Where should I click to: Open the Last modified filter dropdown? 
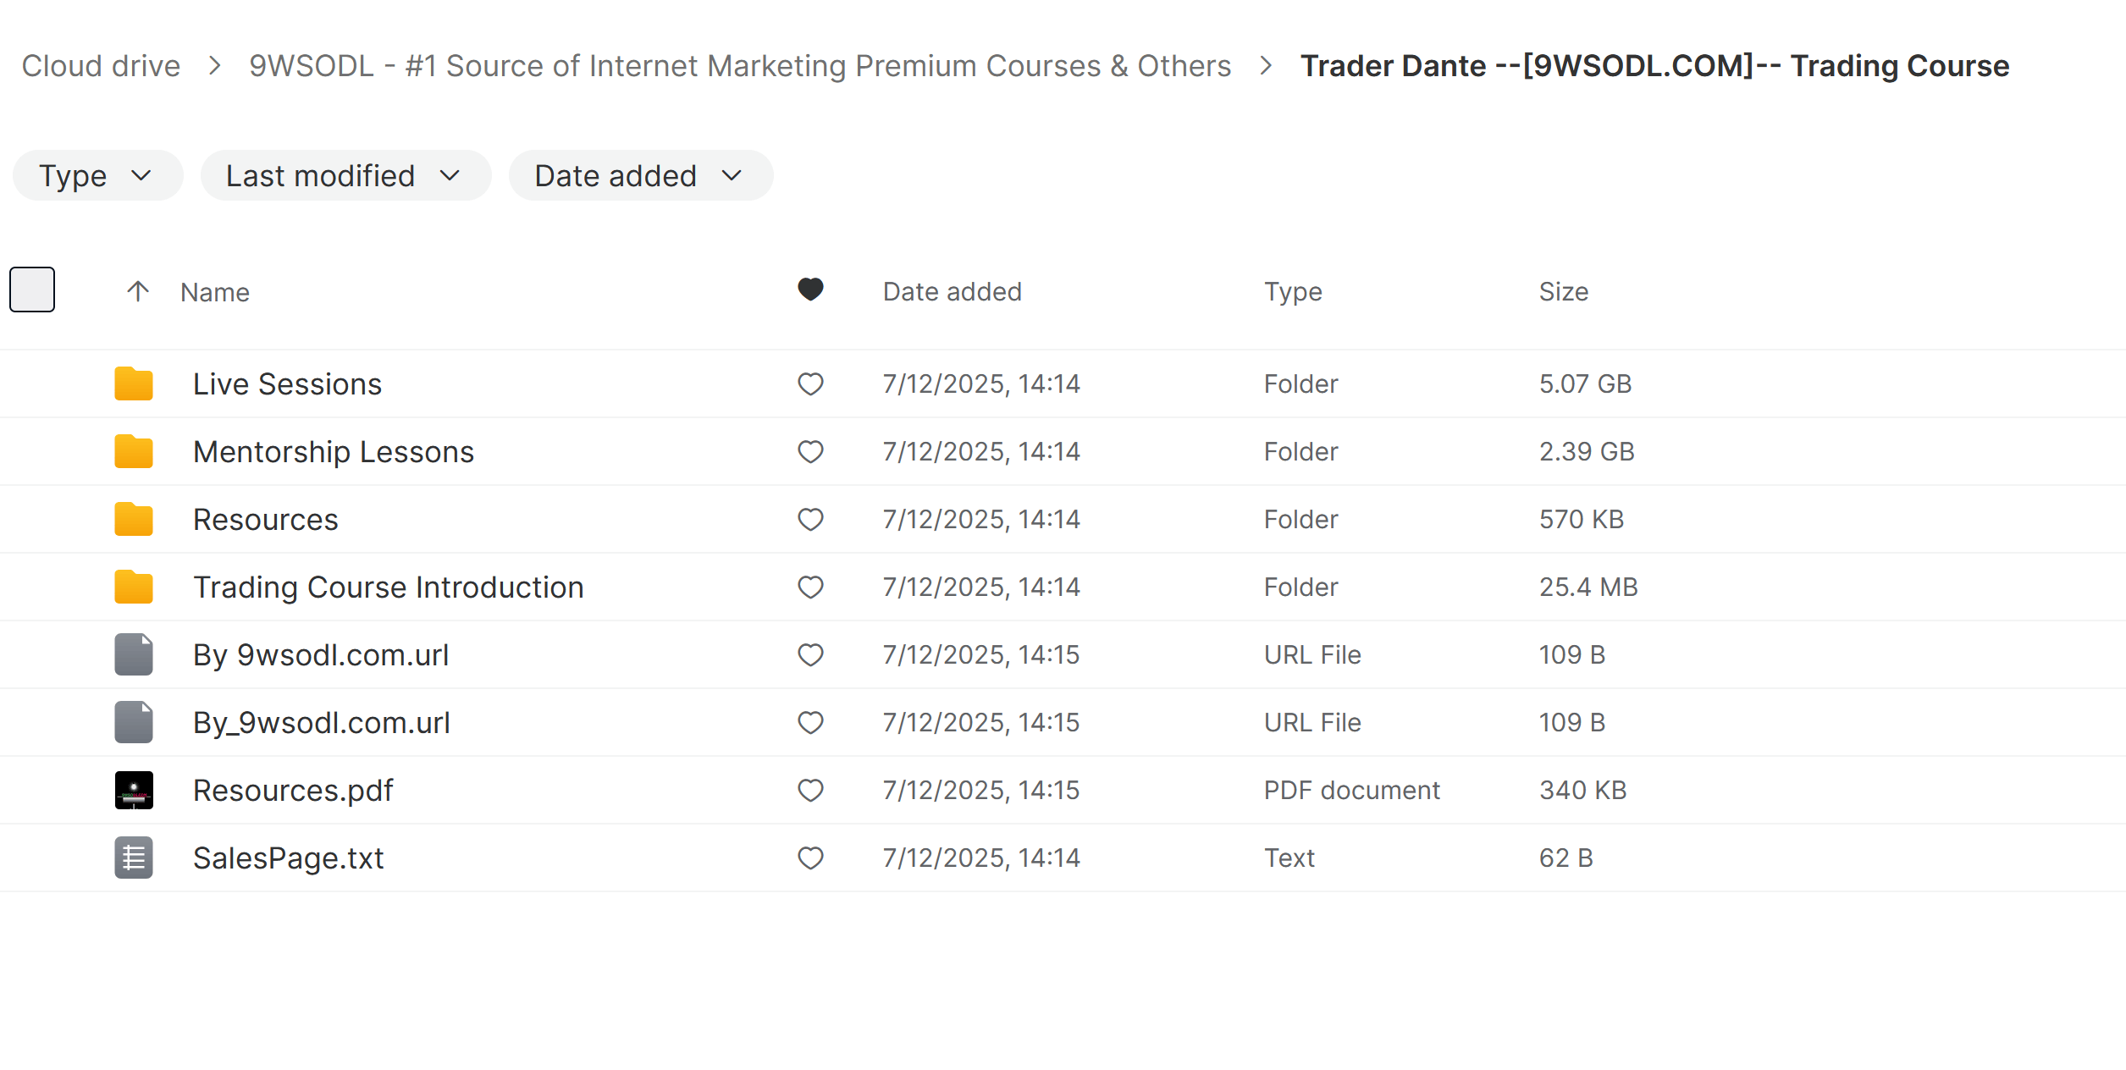(345, 175)
